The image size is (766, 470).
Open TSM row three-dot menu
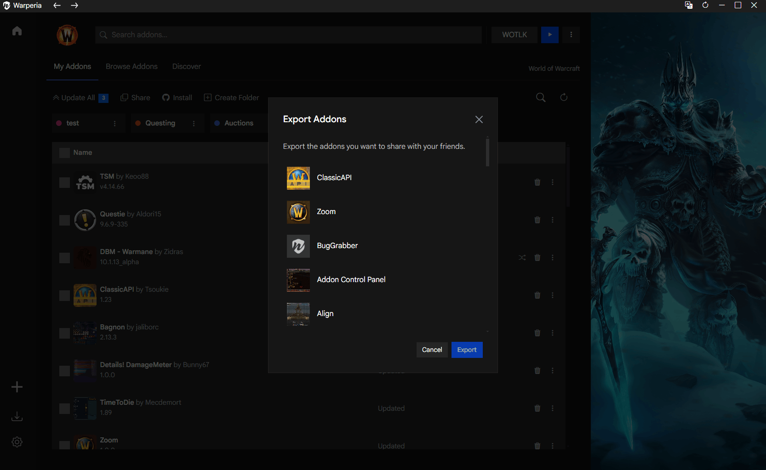(553, 182)
